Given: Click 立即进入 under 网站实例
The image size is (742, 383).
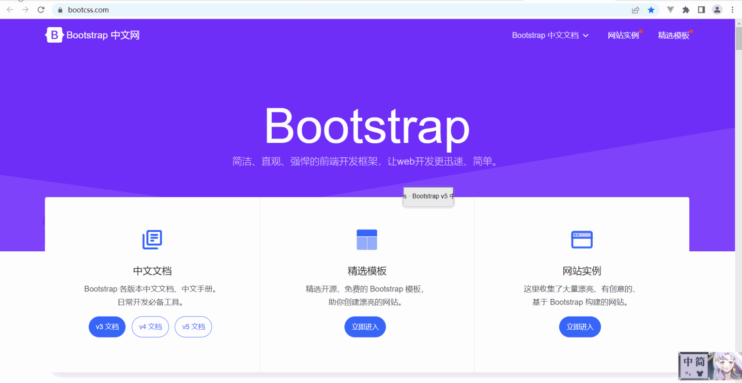Looking at the screenshot, I should coord(580,326).
